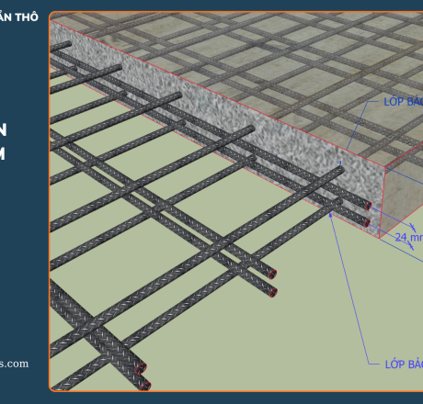The image size is (423, 404).
Task: Click the 24 mm dimension label
Action: tap(409, 237)
